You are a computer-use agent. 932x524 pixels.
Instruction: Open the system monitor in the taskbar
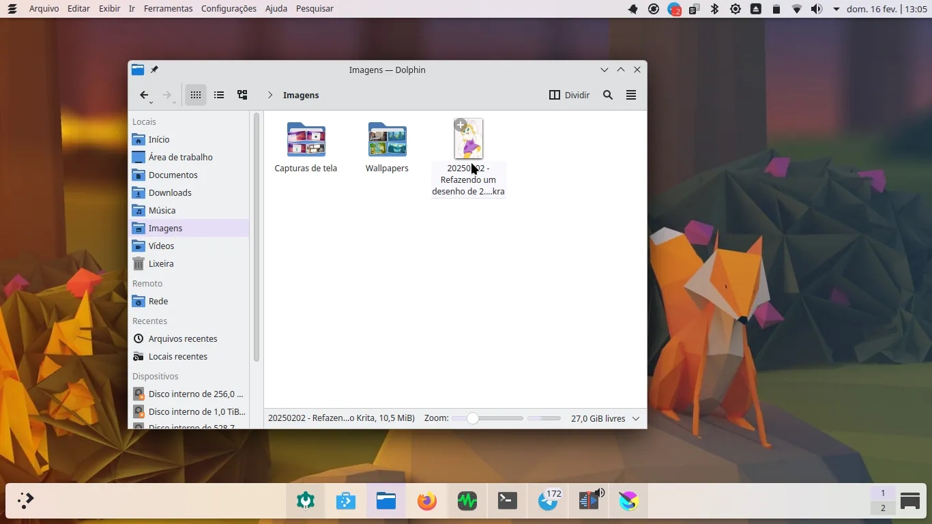click(x=467, y=501)
